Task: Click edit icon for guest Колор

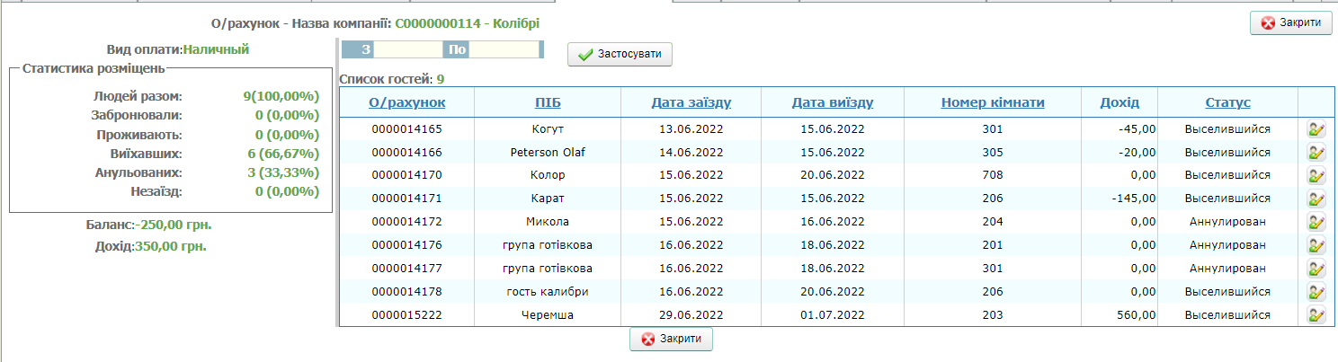Action: (x=1316, y=176)
